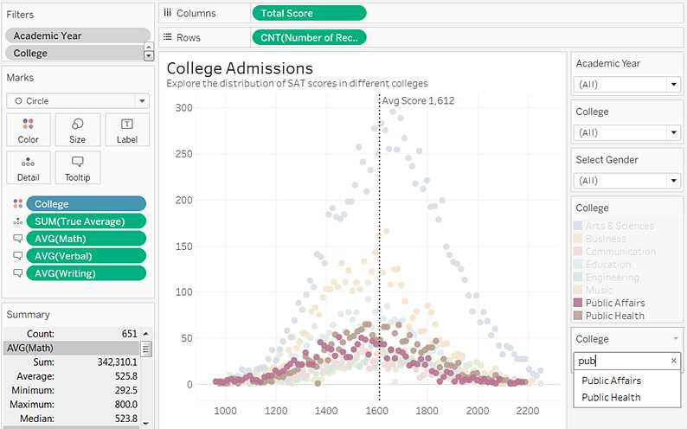687x429 pixels.
Task: Click the detail icon beside SUM(True Average)
Action: coord(16,221)
